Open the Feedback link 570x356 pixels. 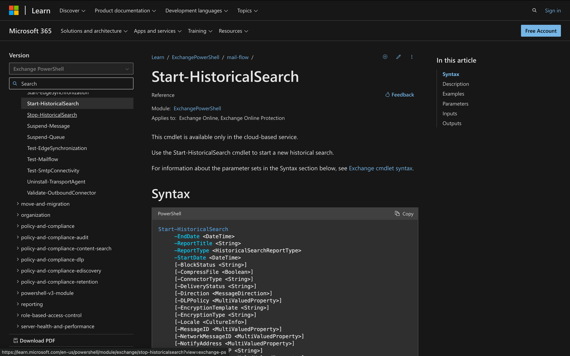400,95
